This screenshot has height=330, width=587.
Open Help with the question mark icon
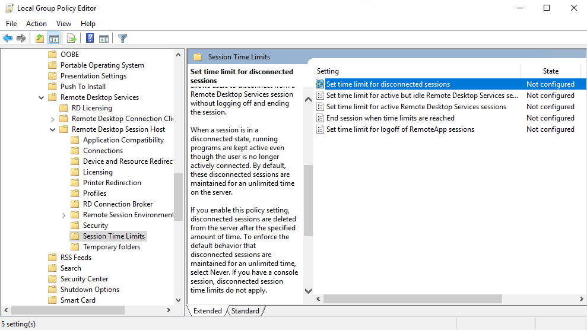[90, 39]
